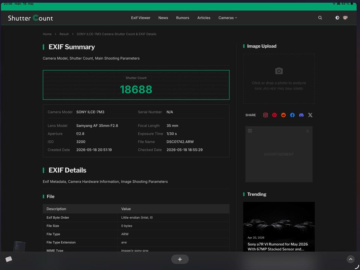
Task: Click exposure time 1/30 s
Action: click(171, 133)
